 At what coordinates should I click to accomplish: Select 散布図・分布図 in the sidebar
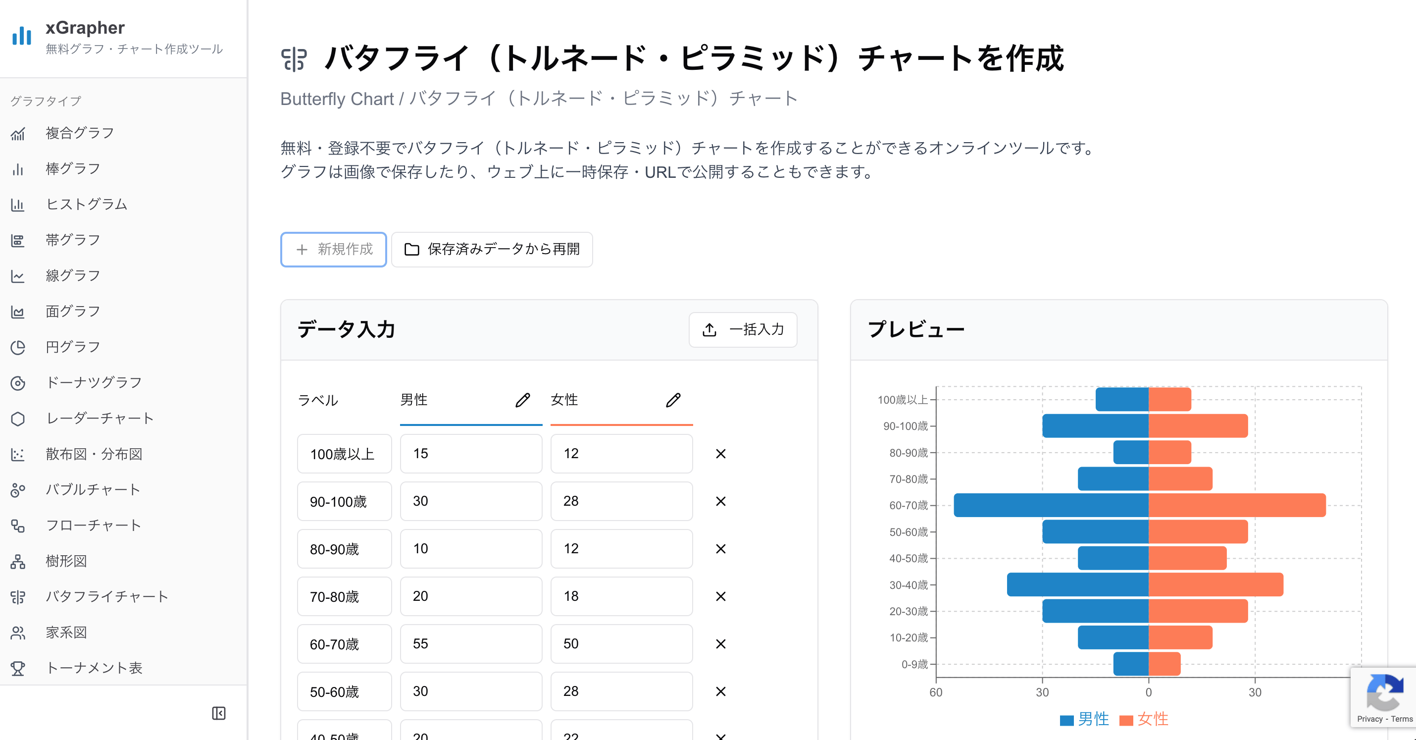(94, 454)
